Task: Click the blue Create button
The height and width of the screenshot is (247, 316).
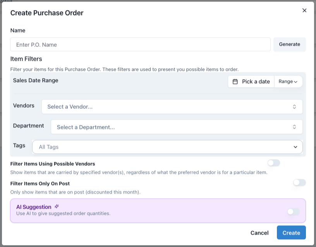Action: (x=291, y=233)
